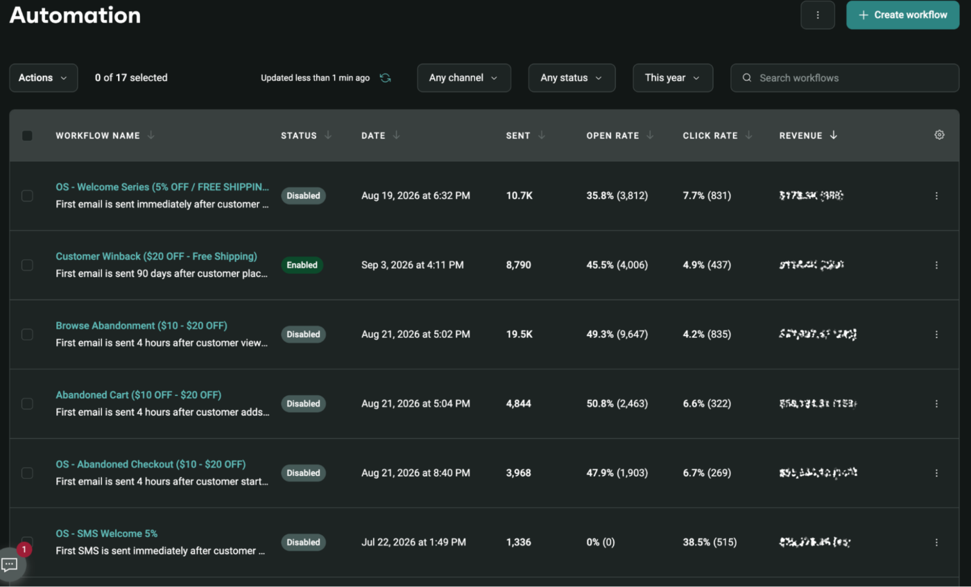Image resolution: width=971 pixels, height=587 pixels.
Task: Open row menu for Abandoned Cart
Action: click(x=936, y=403)
